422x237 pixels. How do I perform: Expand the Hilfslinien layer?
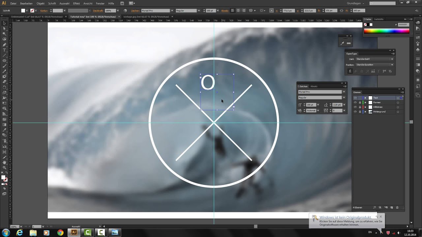tap(365, 107)
